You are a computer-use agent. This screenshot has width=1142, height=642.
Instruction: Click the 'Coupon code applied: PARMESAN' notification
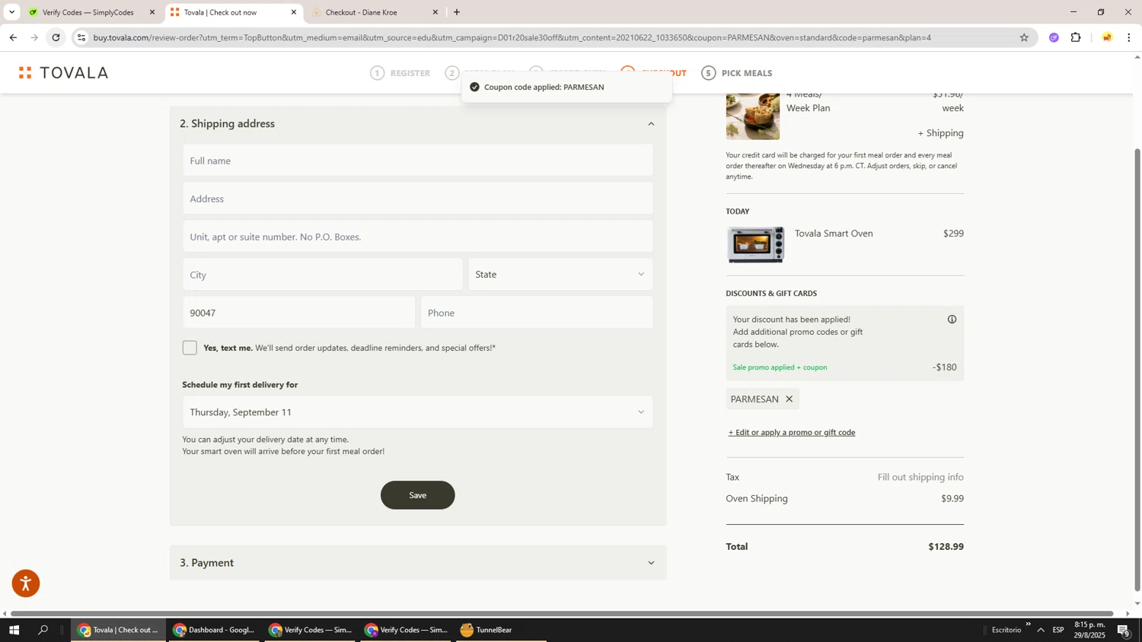tap(566, 87)
